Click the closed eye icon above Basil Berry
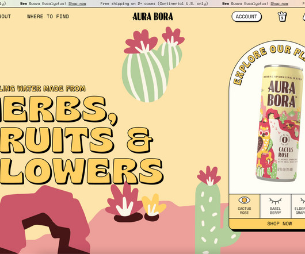305x254 pixels. pyautogui.click(x=276, y=201)
